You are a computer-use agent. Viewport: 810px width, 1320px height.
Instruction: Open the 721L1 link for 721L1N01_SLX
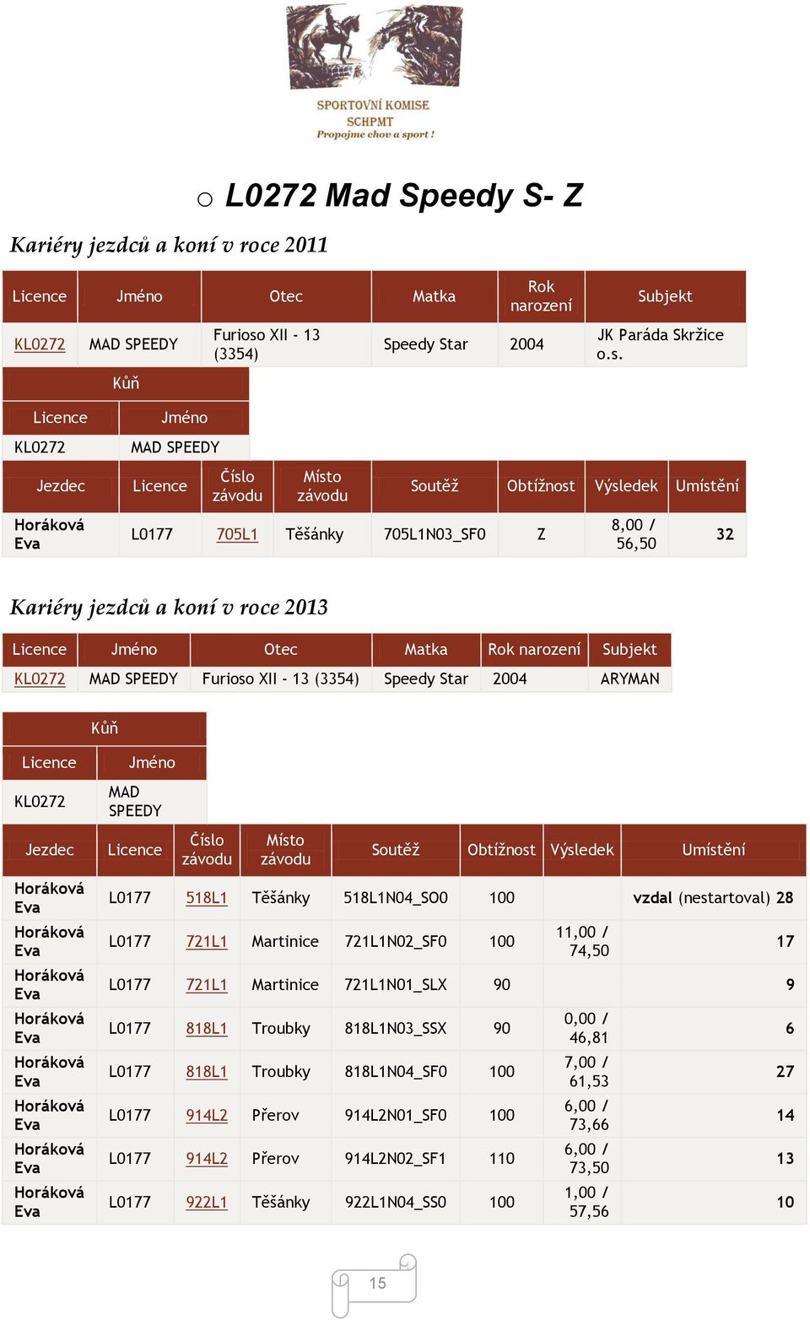[x=207, y=985]
